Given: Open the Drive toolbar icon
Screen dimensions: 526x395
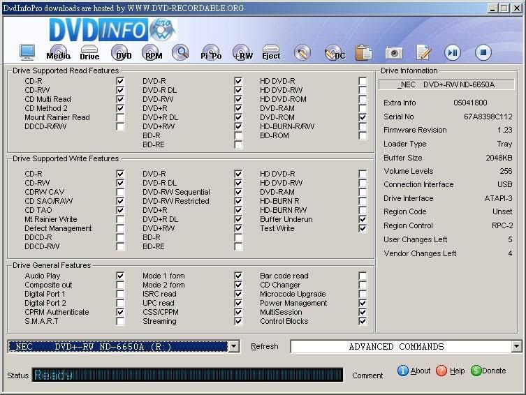Looking at the screenshot, I should (89, 52).
